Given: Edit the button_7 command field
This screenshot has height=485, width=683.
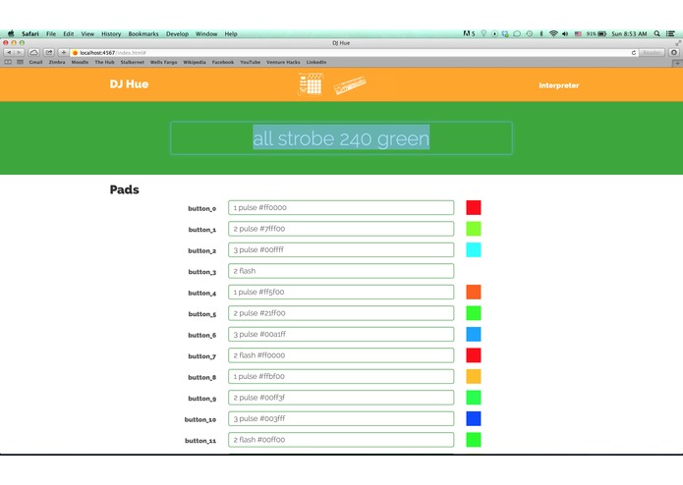Looking at the screenshot, I should [x=341, y=355].
